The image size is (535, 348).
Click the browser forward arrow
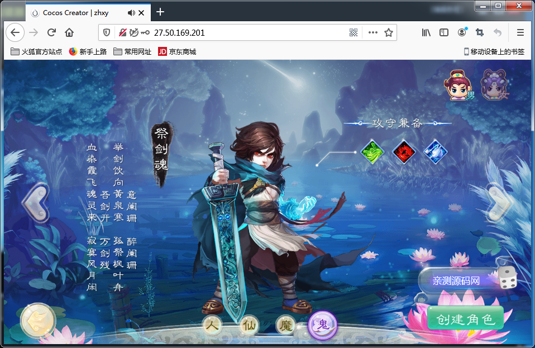(34, 33)
